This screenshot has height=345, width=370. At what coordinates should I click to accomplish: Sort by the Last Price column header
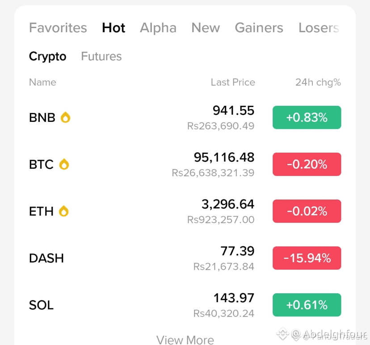[x=233, y=82]
